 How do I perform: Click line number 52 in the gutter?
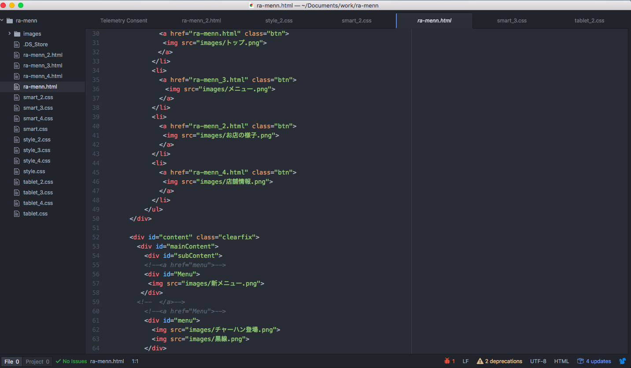tap(96, 237)
